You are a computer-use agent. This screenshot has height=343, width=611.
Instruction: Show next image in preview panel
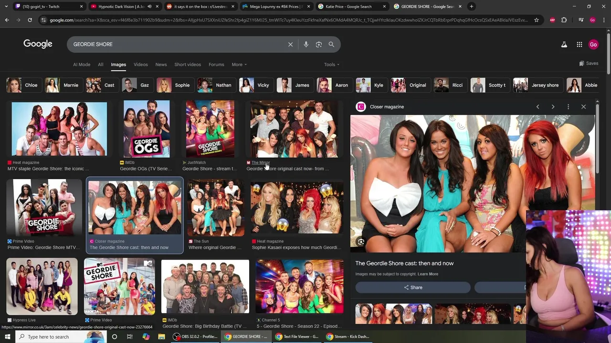point(553,107)
